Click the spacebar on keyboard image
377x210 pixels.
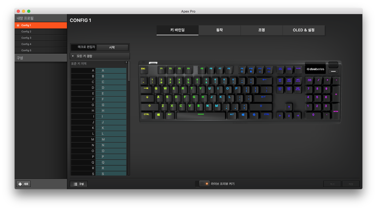click(x=201, y=115)
